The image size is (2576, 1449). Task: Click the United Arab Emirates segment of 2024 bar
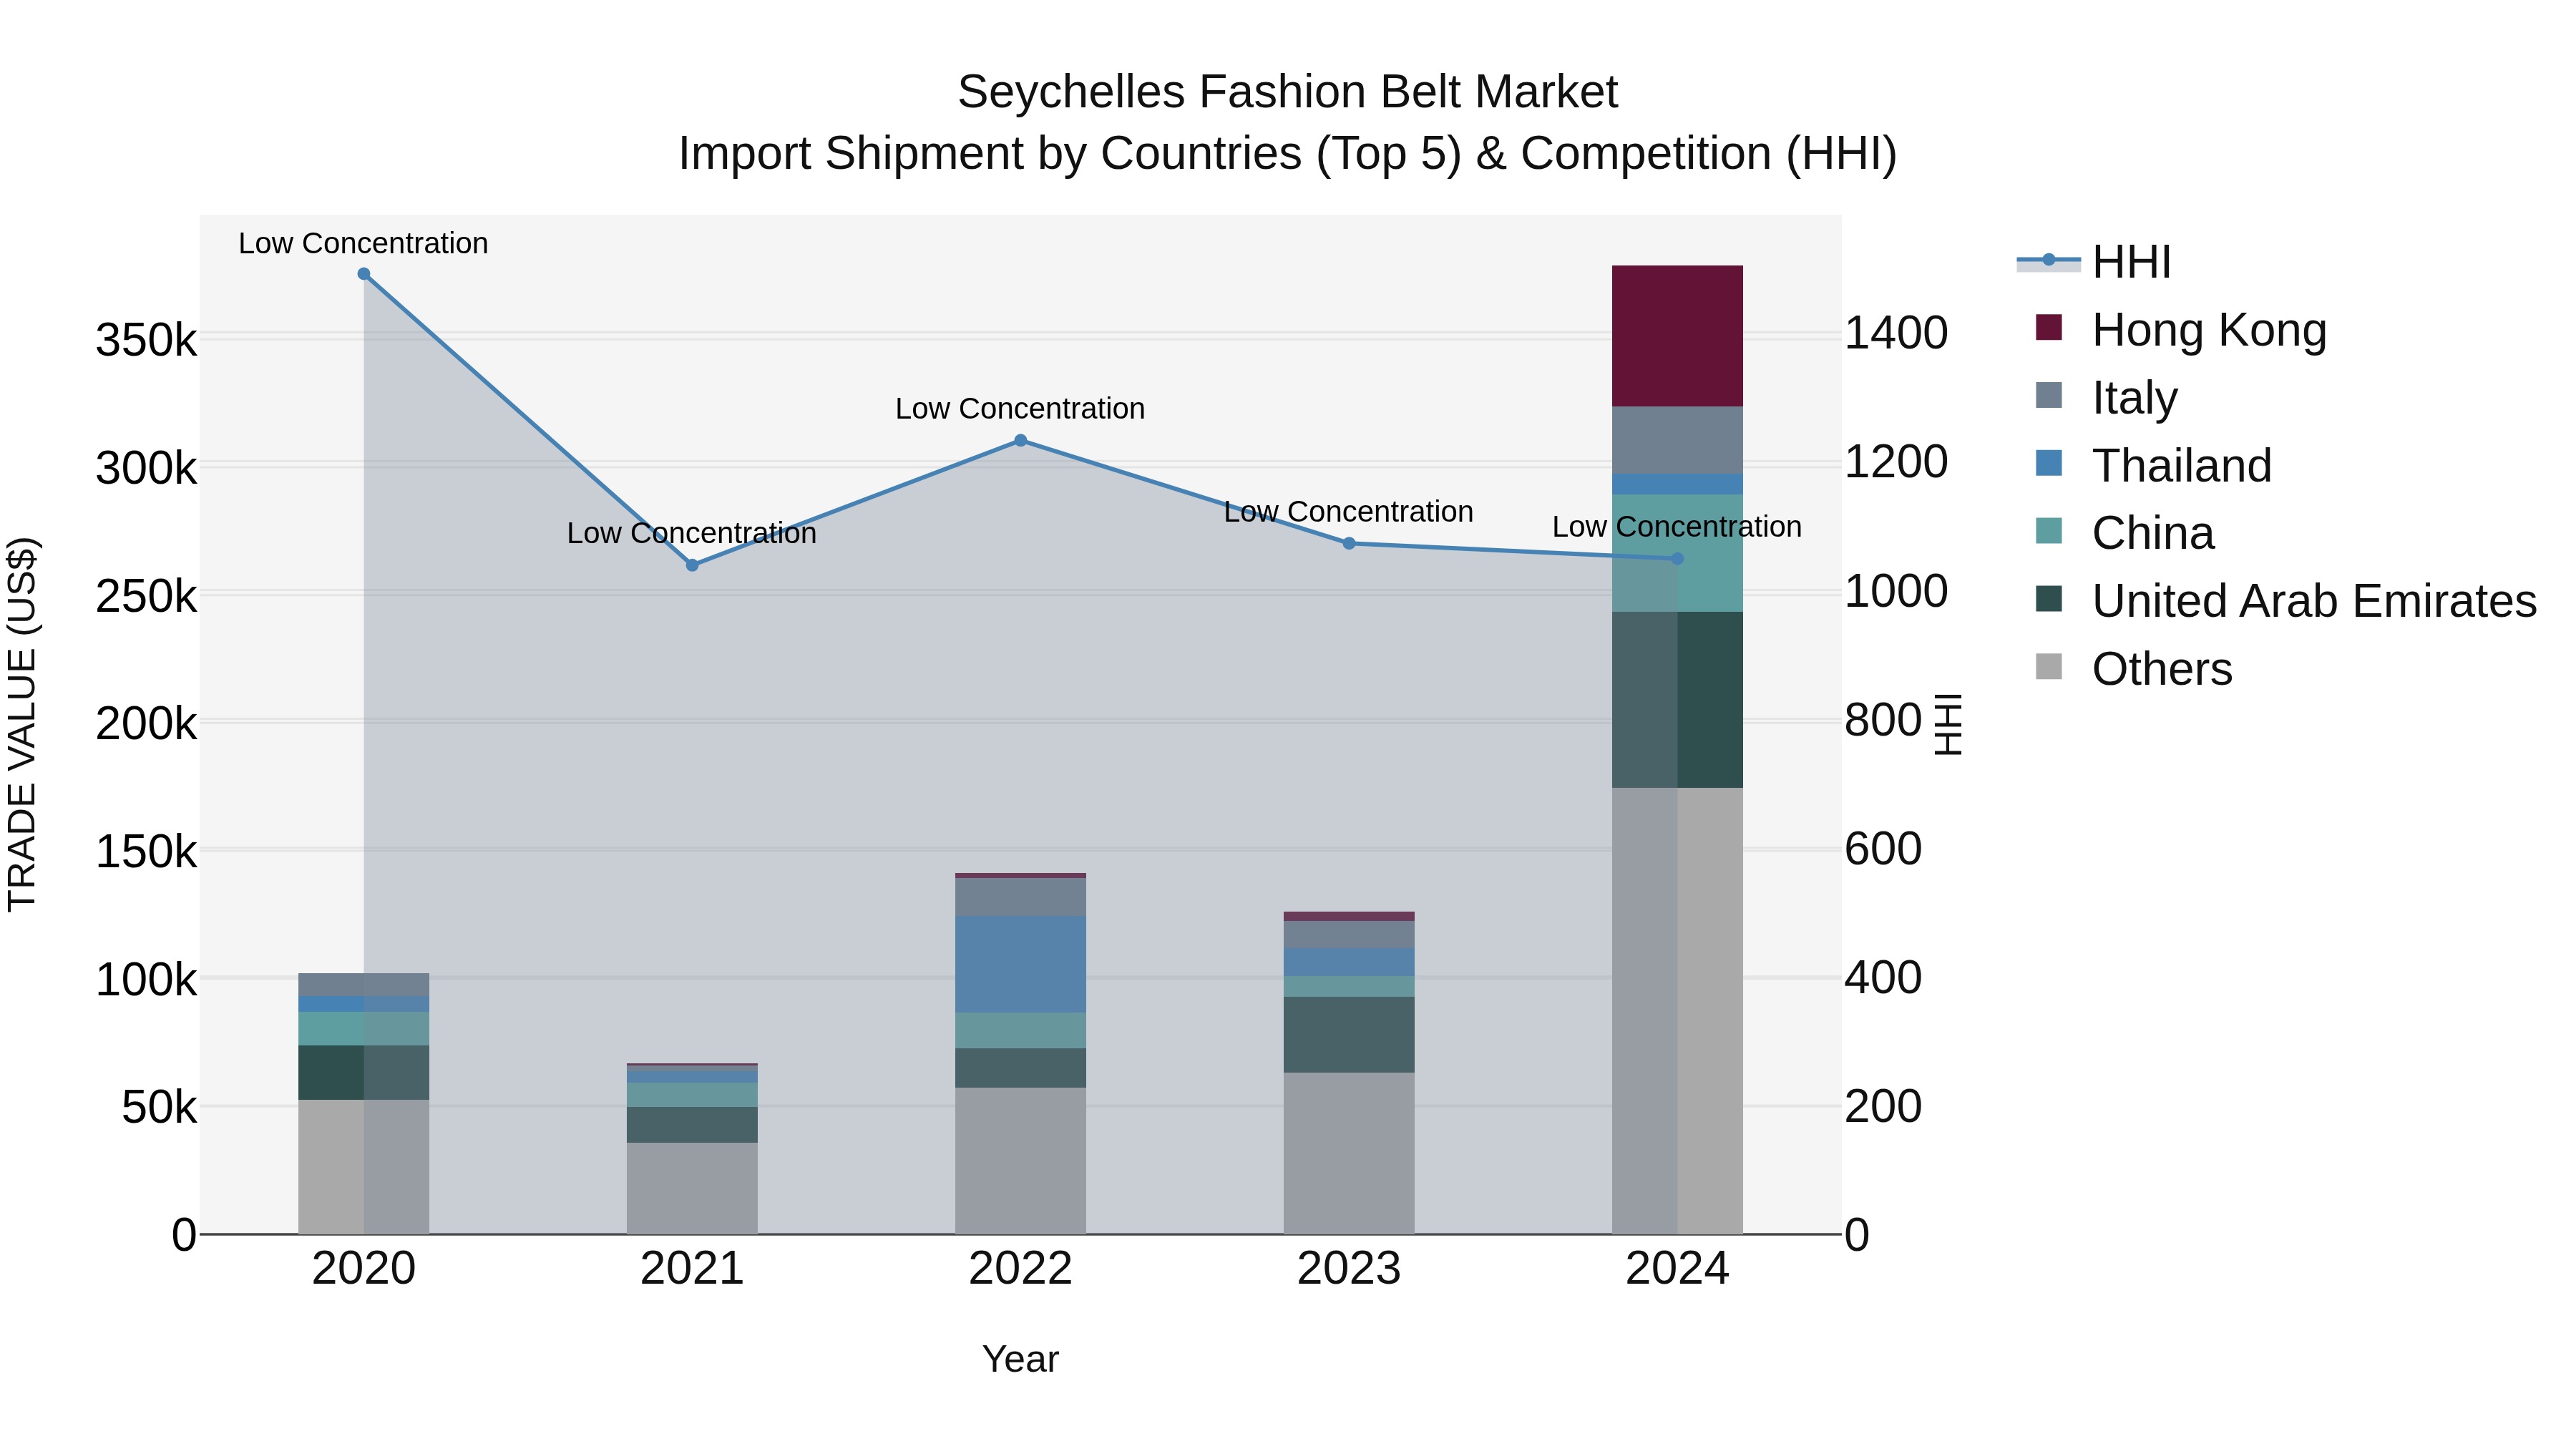1677,700
